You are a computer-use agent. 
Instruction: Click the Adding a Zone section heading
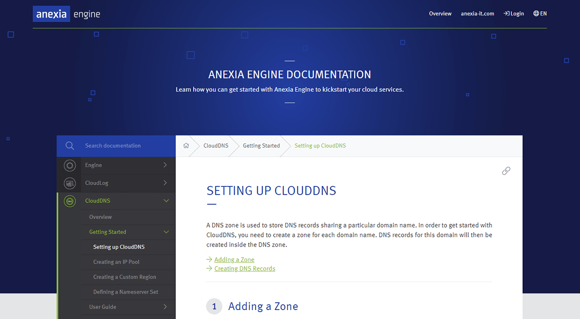coord(263,306)
